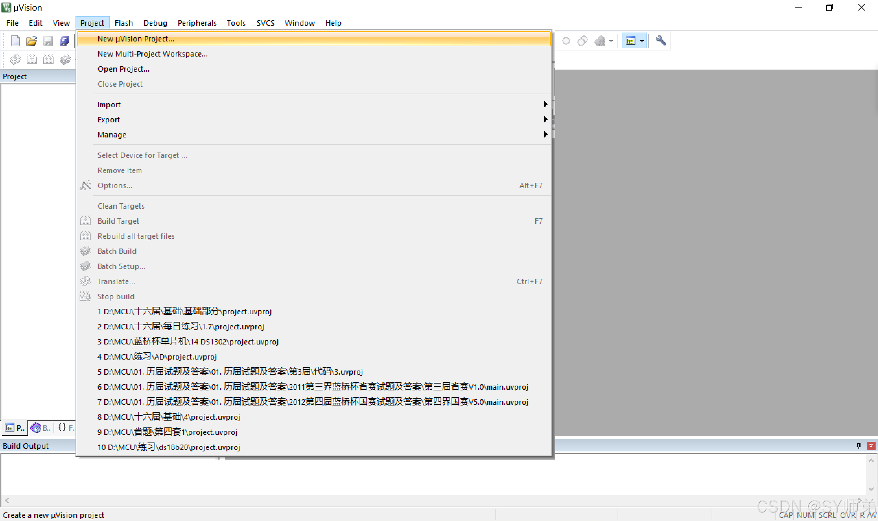Click the Batch Build menu icon
The image size is (878, 521).
[x=85, y=251]
